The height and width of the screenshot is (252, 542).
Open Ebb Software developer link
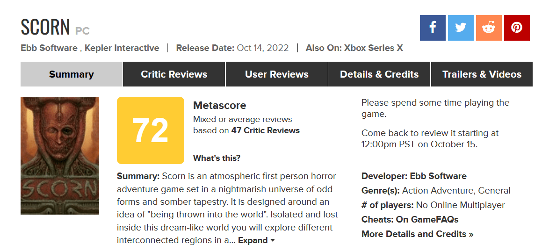pos(438,176)
